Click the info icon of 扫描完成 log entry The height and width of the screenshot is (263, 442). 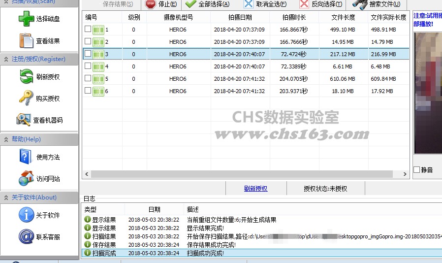tap(88, 253)
